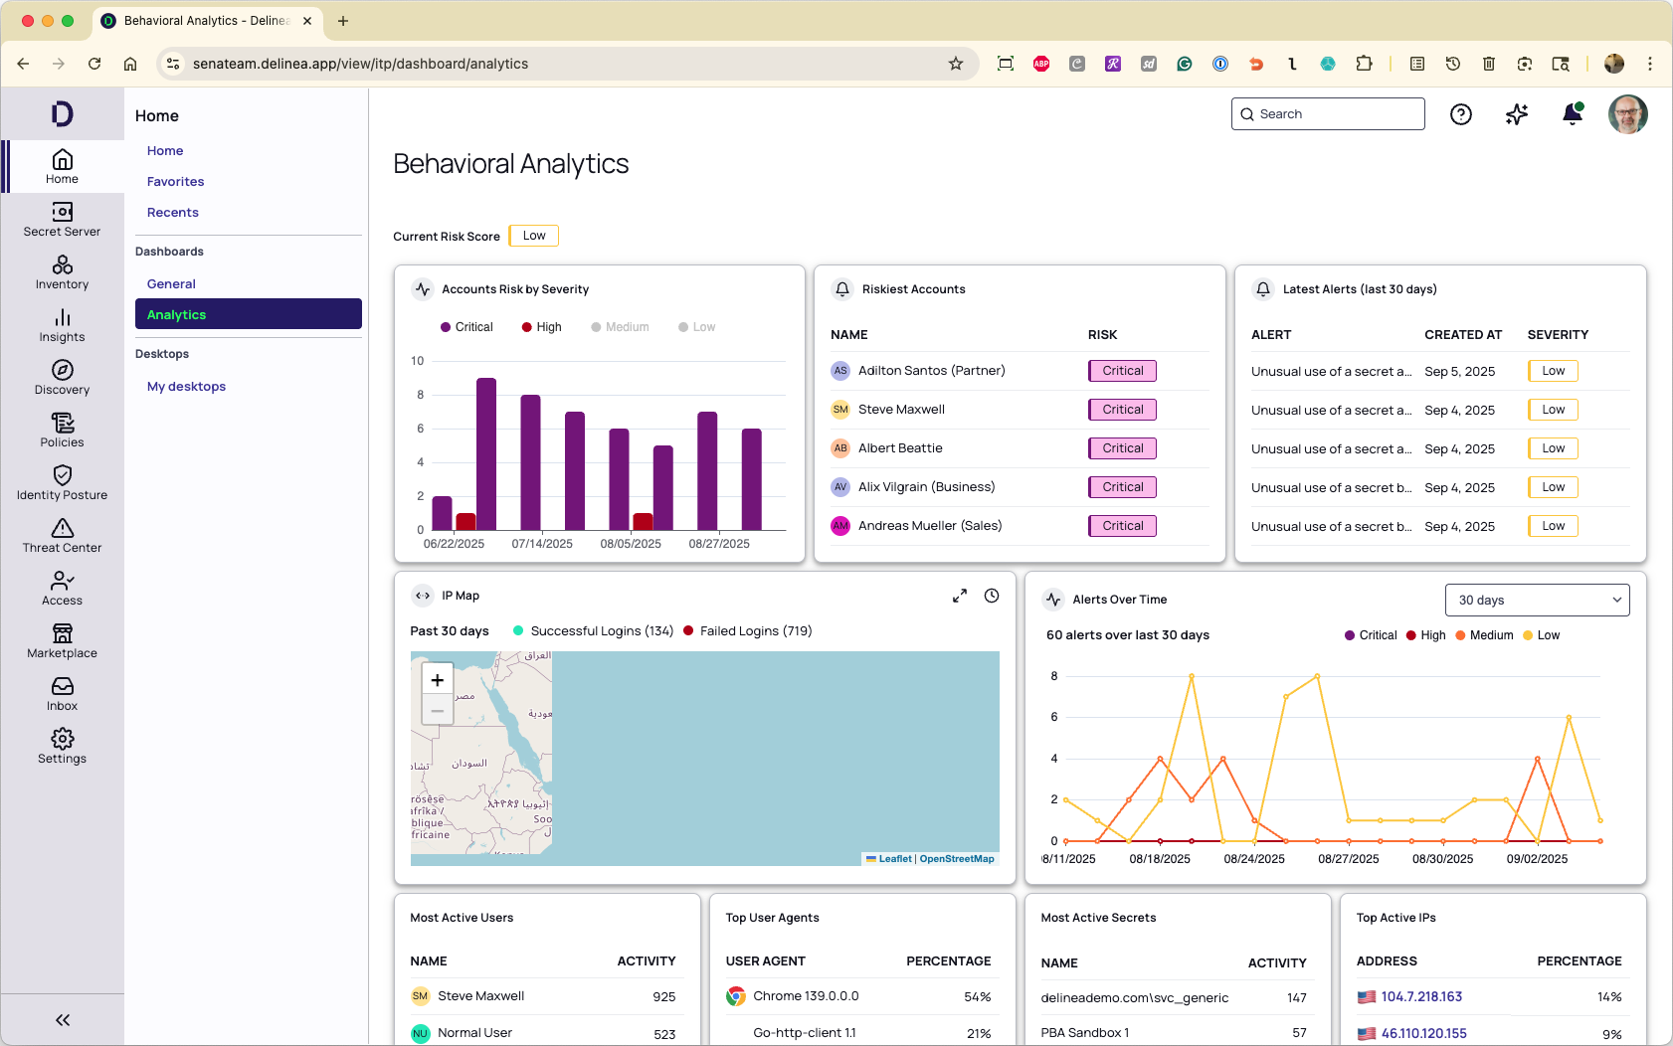Image resolution: width=1673 pixels, height=1046 pixels.
Task: Open the Threat Center section
Action: 62,536
